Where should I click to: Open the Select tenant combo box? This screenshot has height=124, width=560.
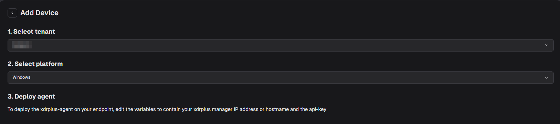click(281, 45)
